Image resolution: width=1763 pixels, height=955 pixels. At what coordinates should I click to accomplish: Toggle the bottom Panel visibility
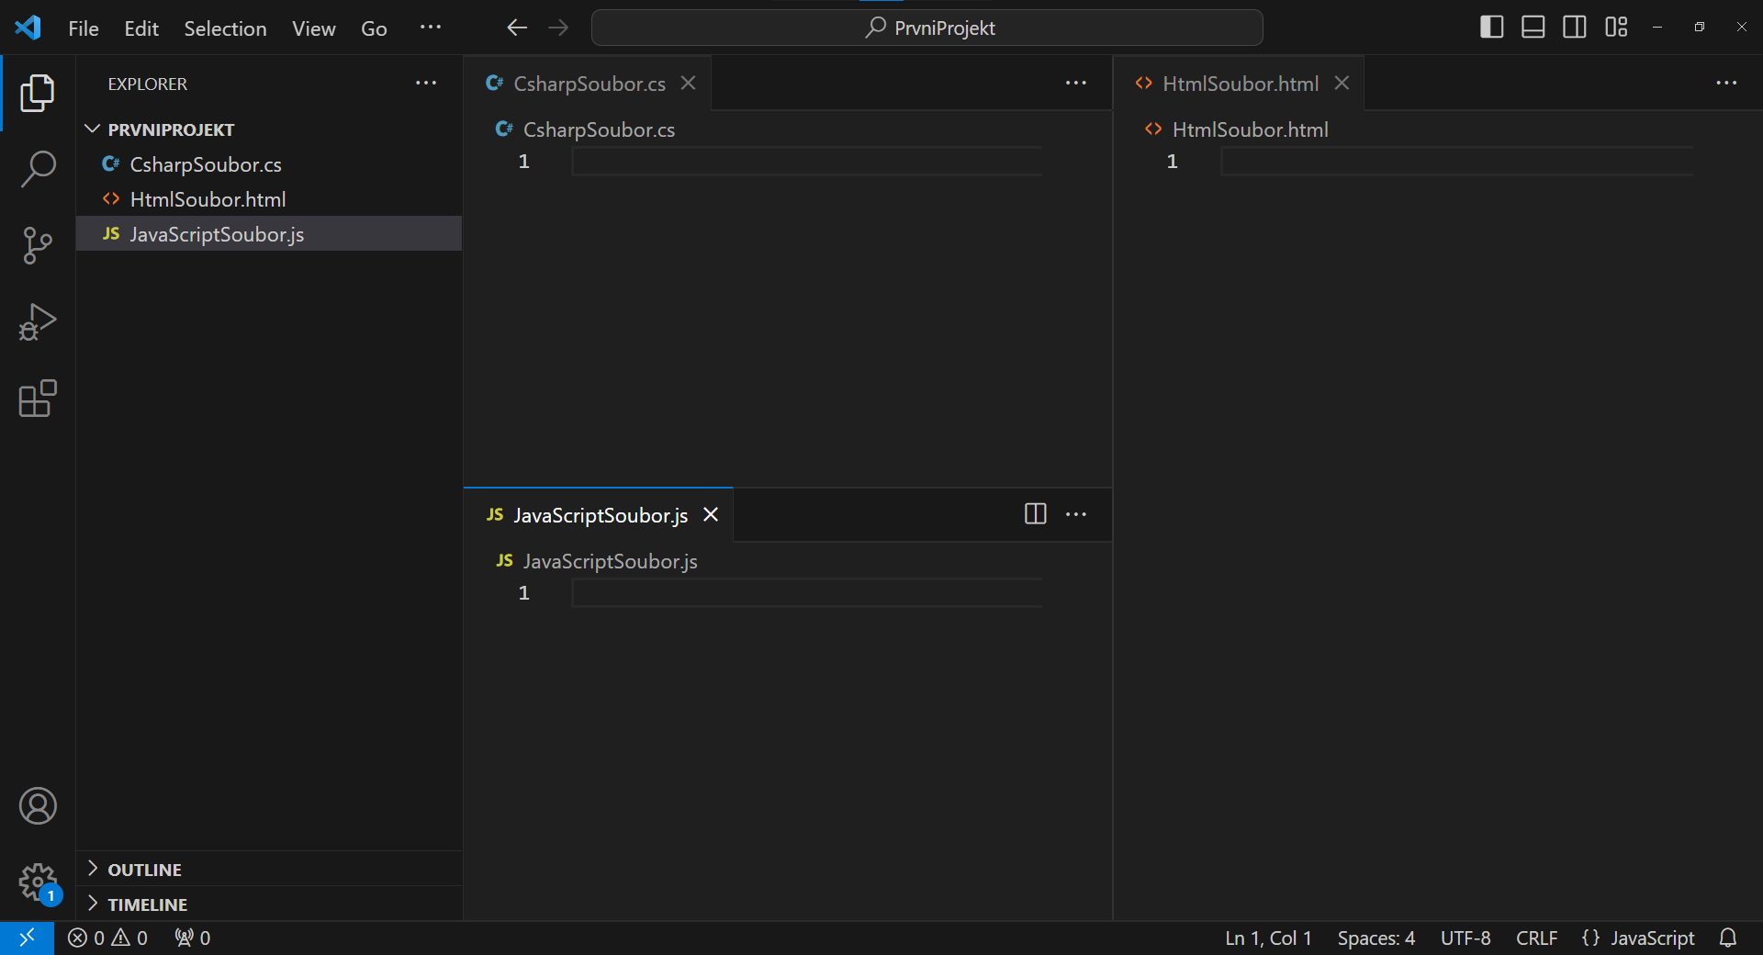click(x=1533, y=27)
